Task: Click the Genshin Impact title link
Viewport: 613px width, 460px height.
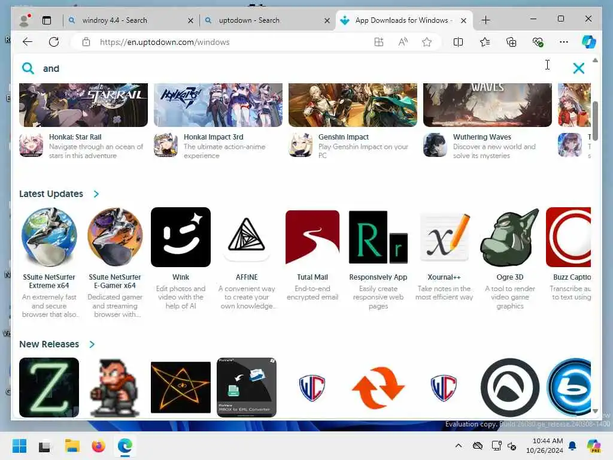Action: [343, 137]
